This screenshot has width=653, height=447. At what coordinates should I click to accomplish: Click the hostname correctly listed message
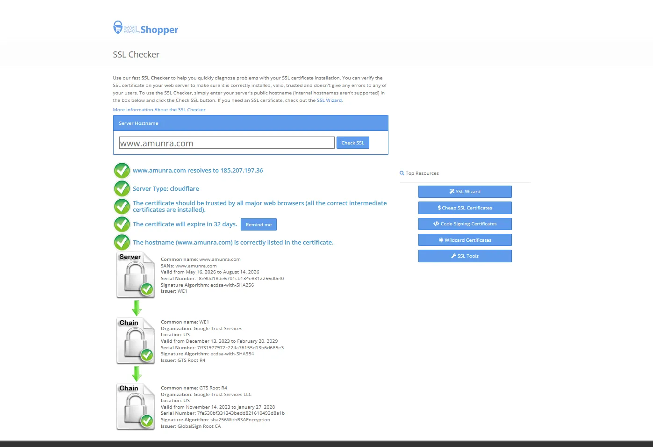tap(233, 243)
